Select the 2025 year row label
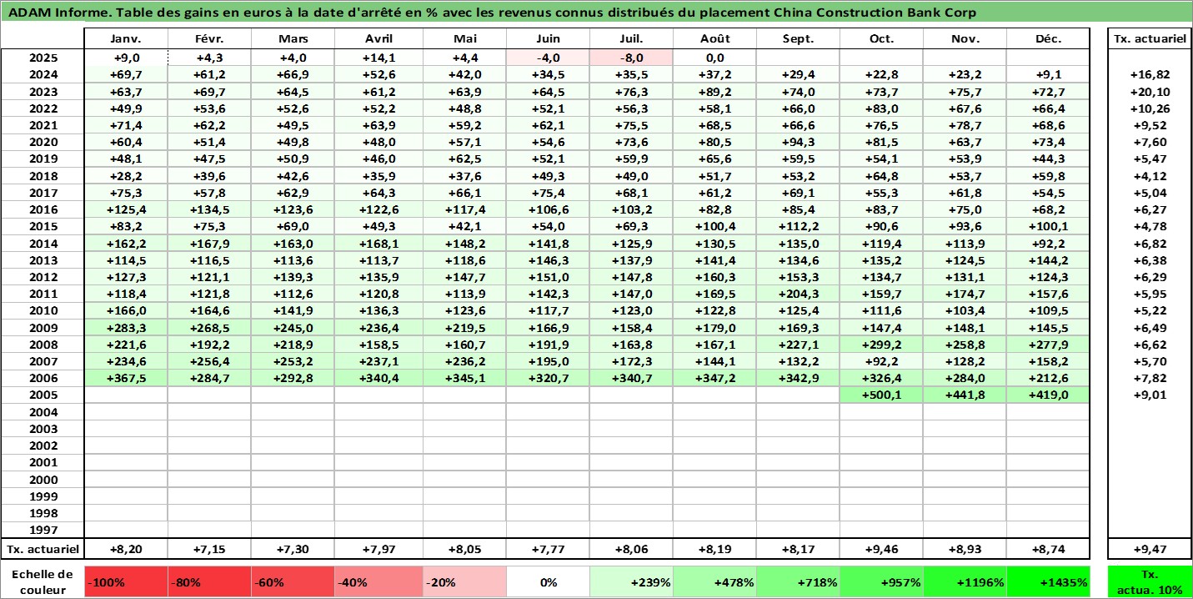Screen dimensions: 1193x599 tap(43, 58)
